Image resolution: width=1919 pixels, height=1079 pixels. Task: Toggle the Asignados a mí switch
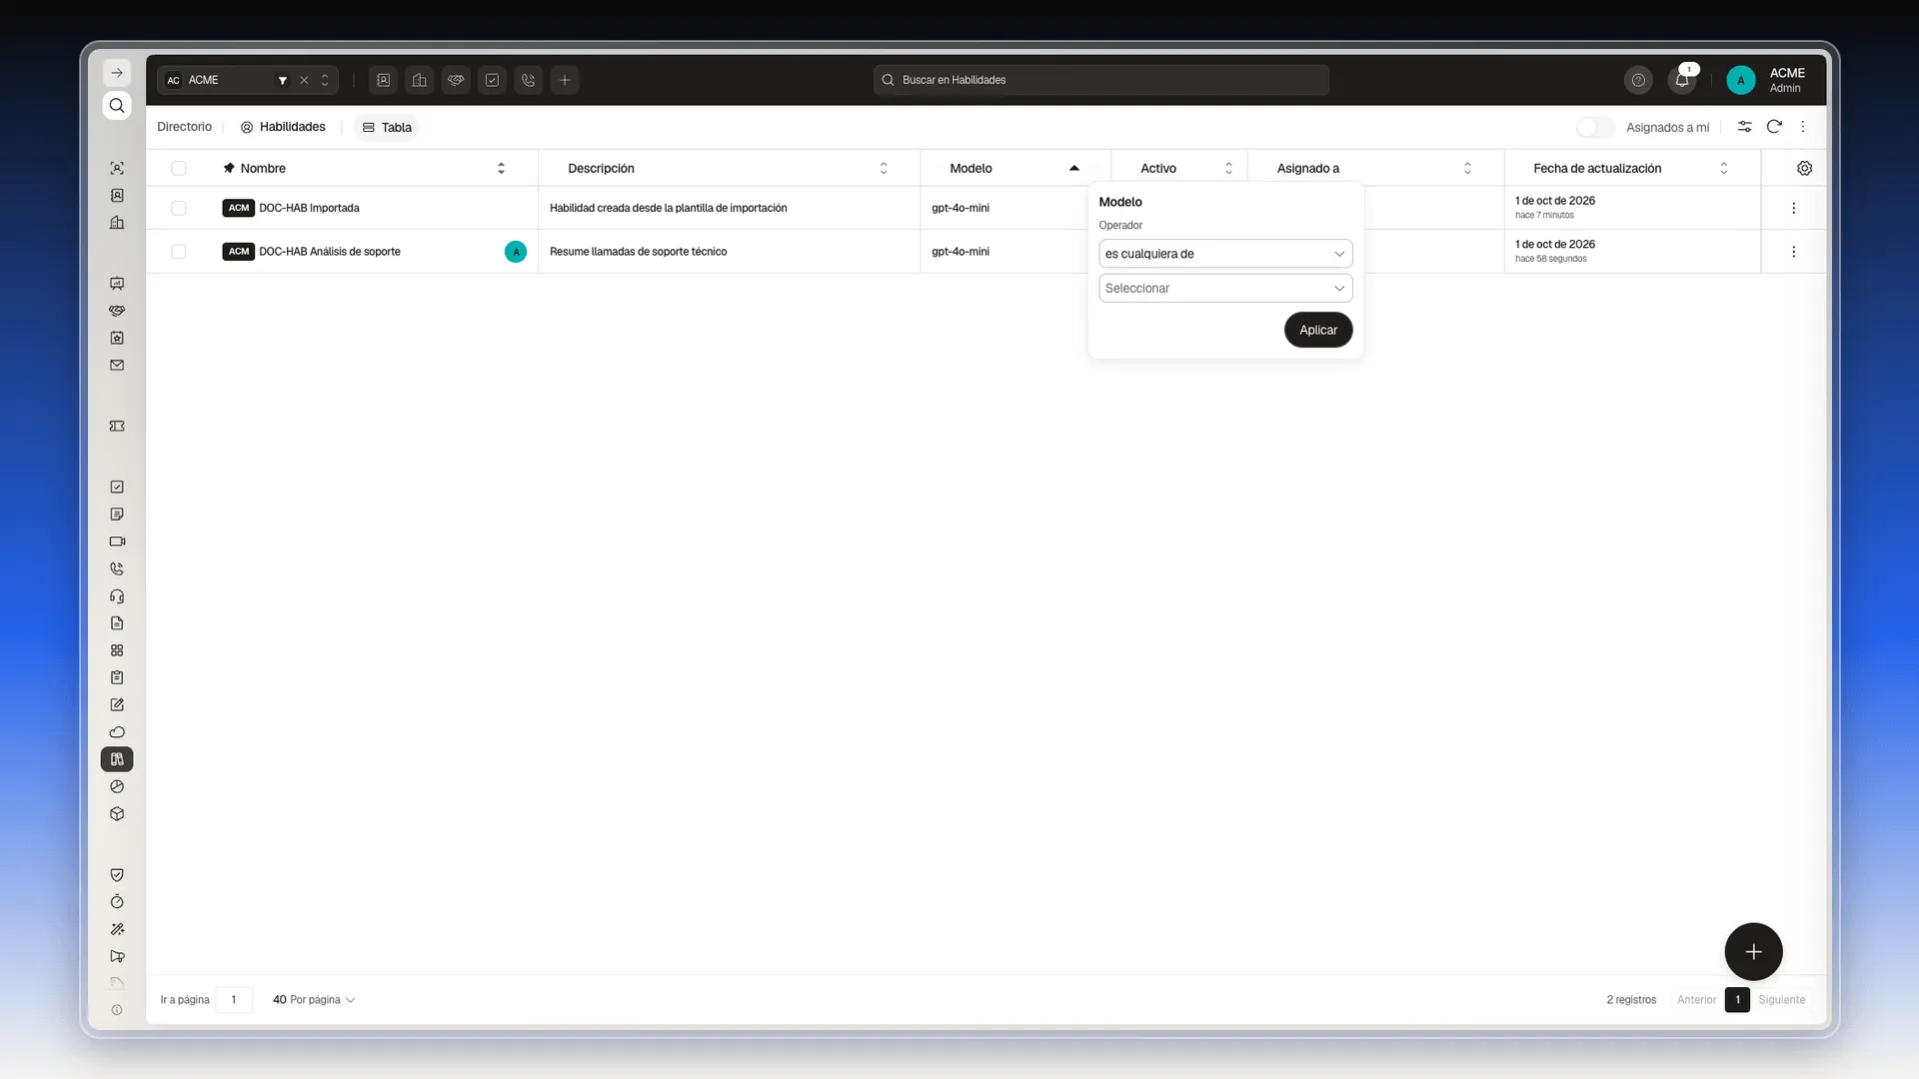tap(1595, 128)
